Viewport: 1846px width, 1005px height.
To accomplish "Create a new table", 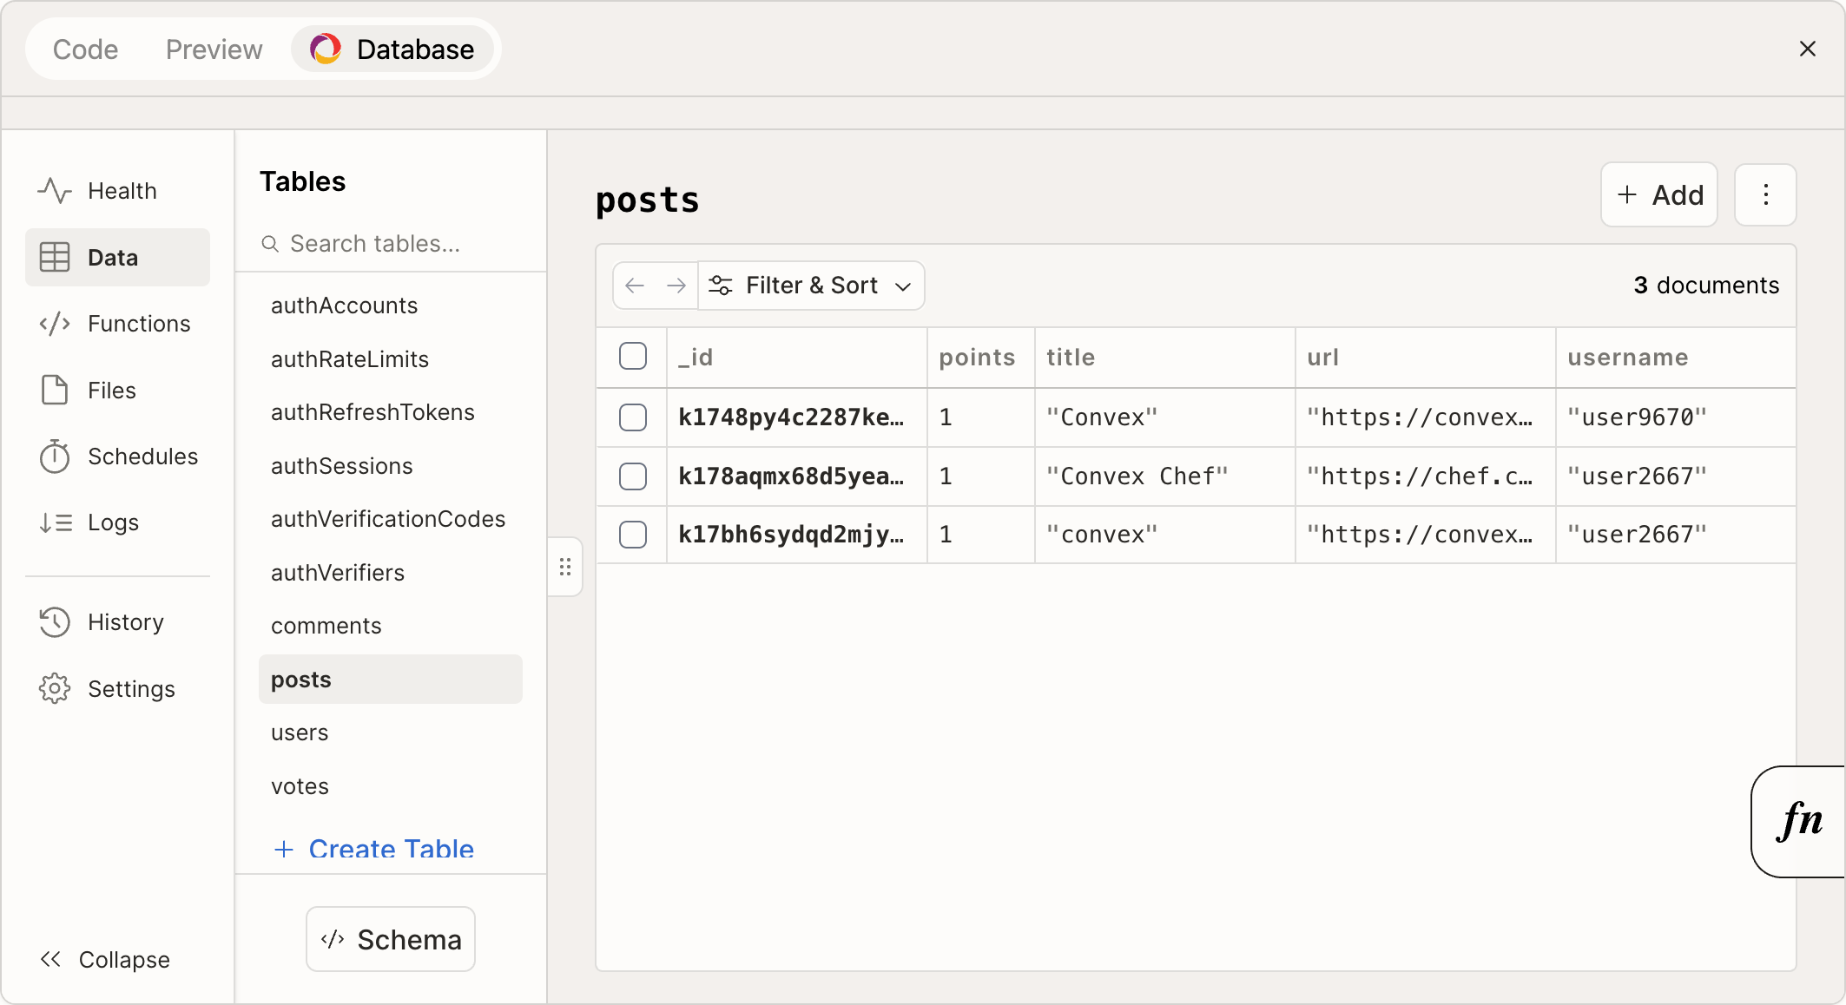I will (x=390, y=849).
